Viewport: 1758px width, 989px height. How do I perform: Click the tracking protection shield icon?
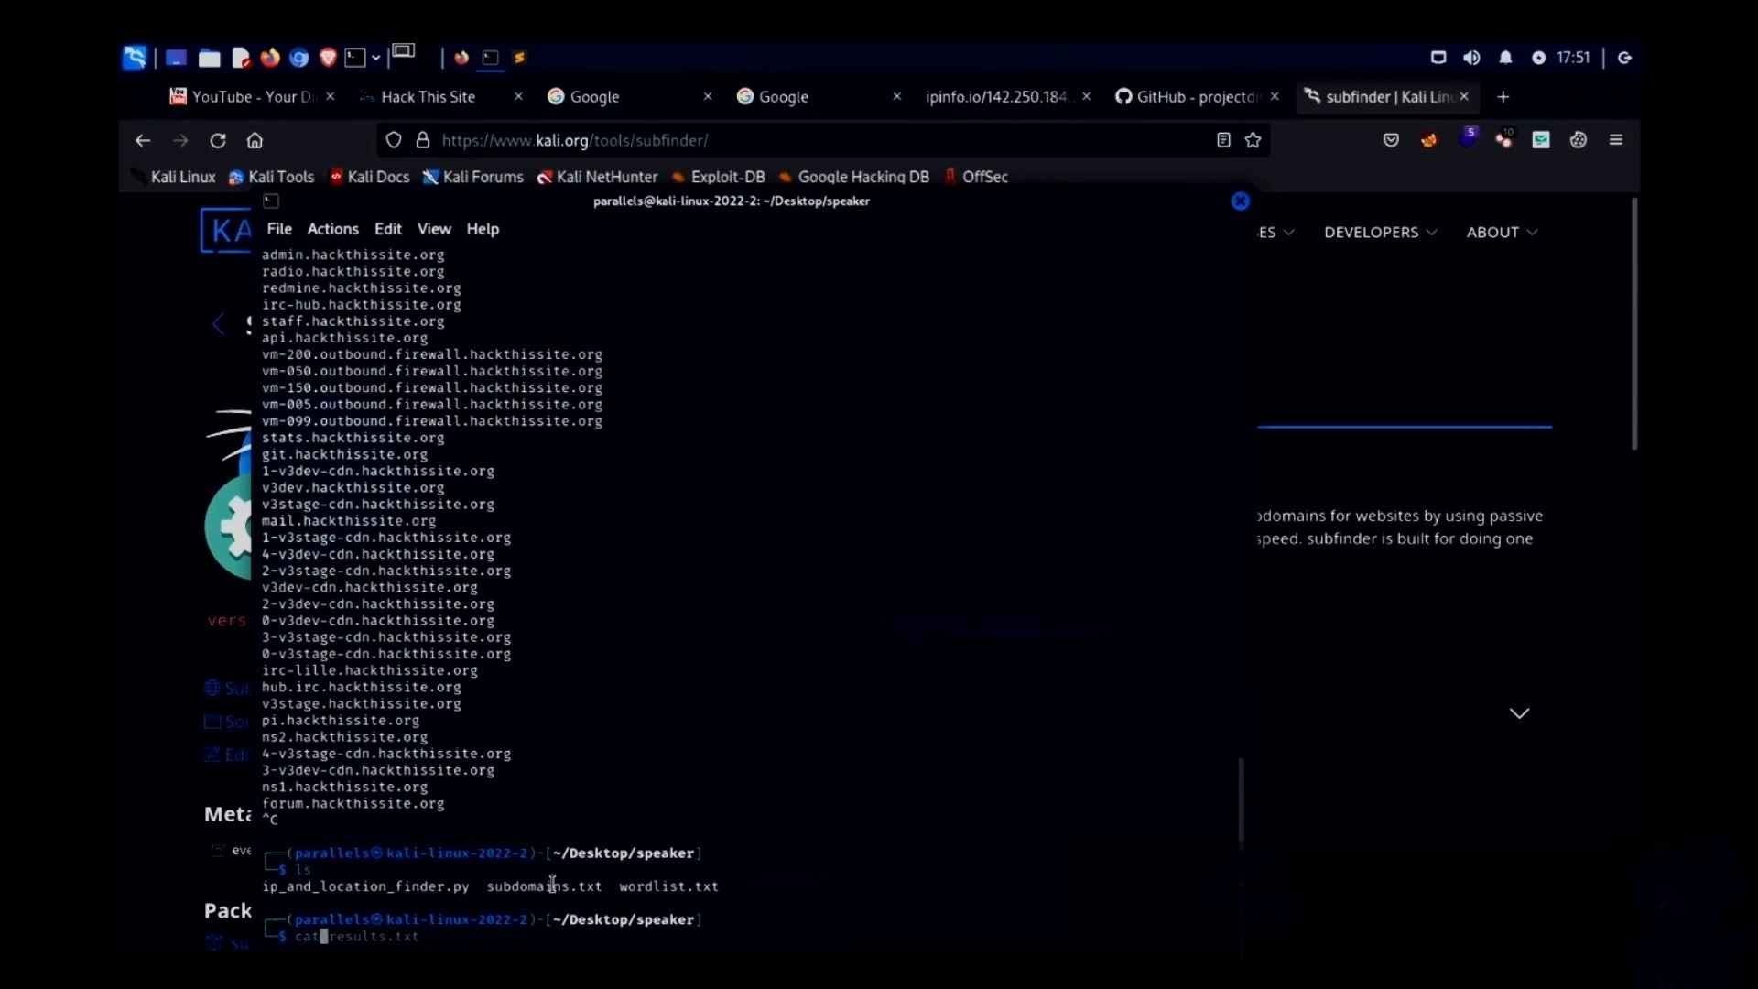[x=394, y=140]
